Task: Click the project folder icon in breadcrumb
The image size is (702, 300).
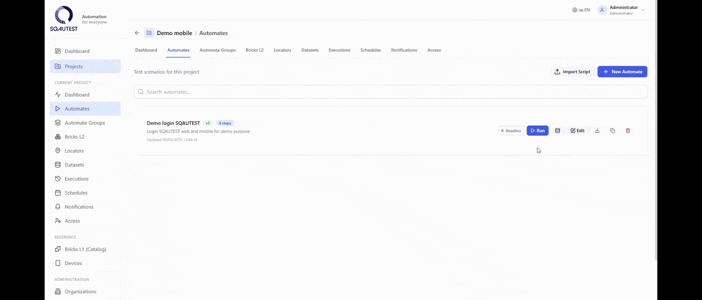Action: click(x=149, y=33)
